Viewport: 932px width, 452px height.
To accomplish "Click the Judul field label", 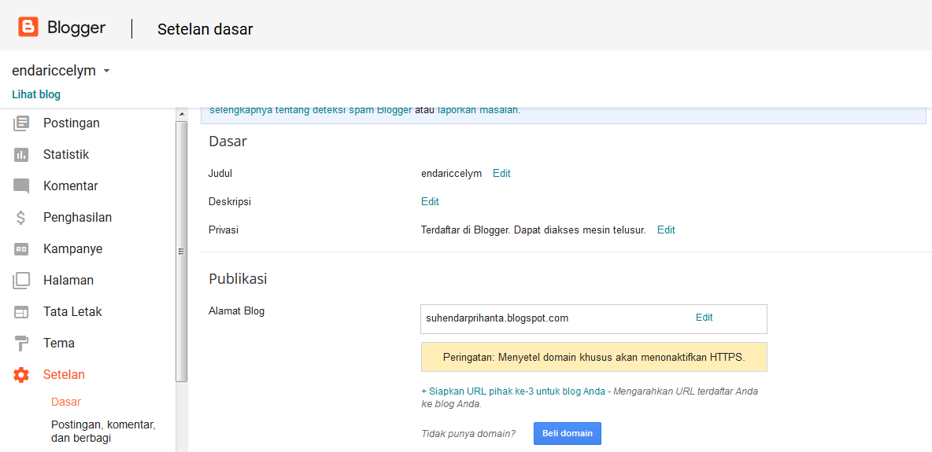I will coord(220,174).
